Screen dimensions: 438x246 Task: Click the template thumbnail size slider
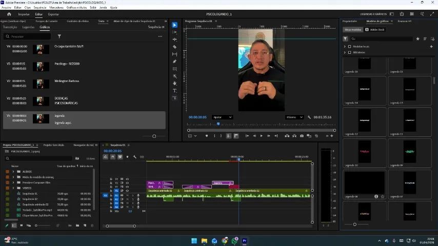click(355, 224)
